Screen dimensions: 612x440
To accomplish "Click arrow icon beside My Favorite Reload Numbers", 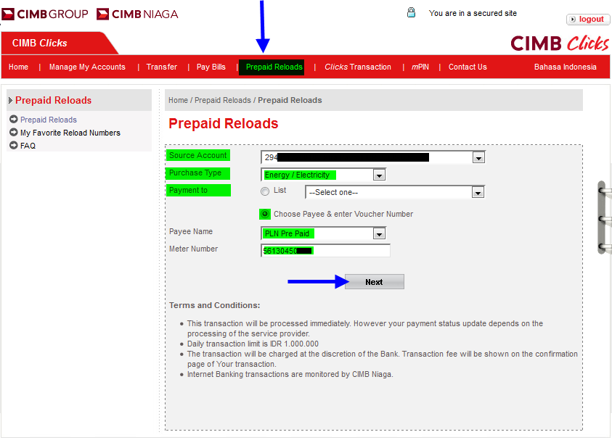I will [14, 132].
